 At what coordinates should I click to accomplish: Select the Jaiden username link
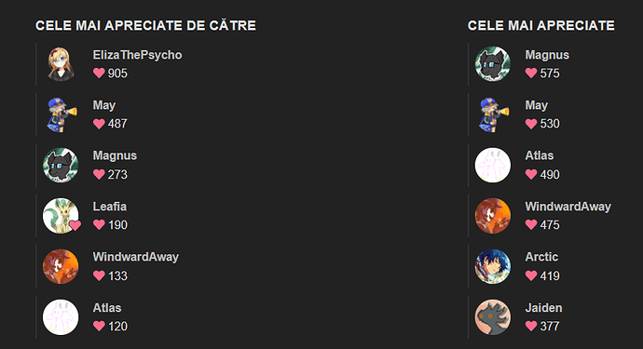coord(544,308)
